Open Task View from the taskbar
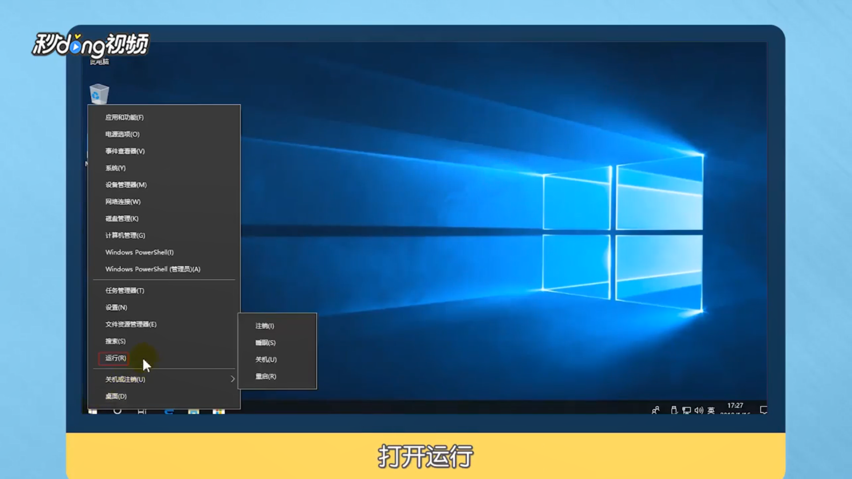This screenshot has width=852, height=479. 142,412
